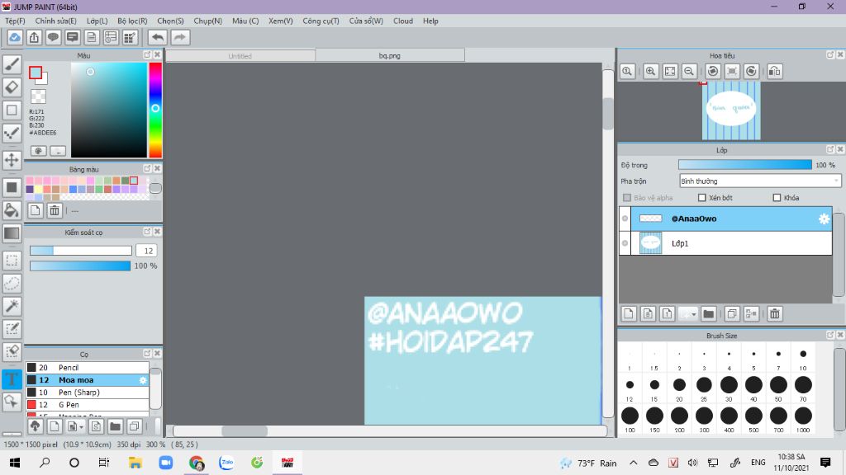This screenshot has width=846, height=475.
Task: Fit canvas to screen in navigator
Action: pyautogui.click(x=670, y=71)
